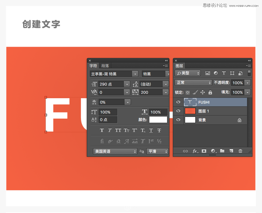
Task: Toggle lock all padlock icon
Action: tap(210, 92)
